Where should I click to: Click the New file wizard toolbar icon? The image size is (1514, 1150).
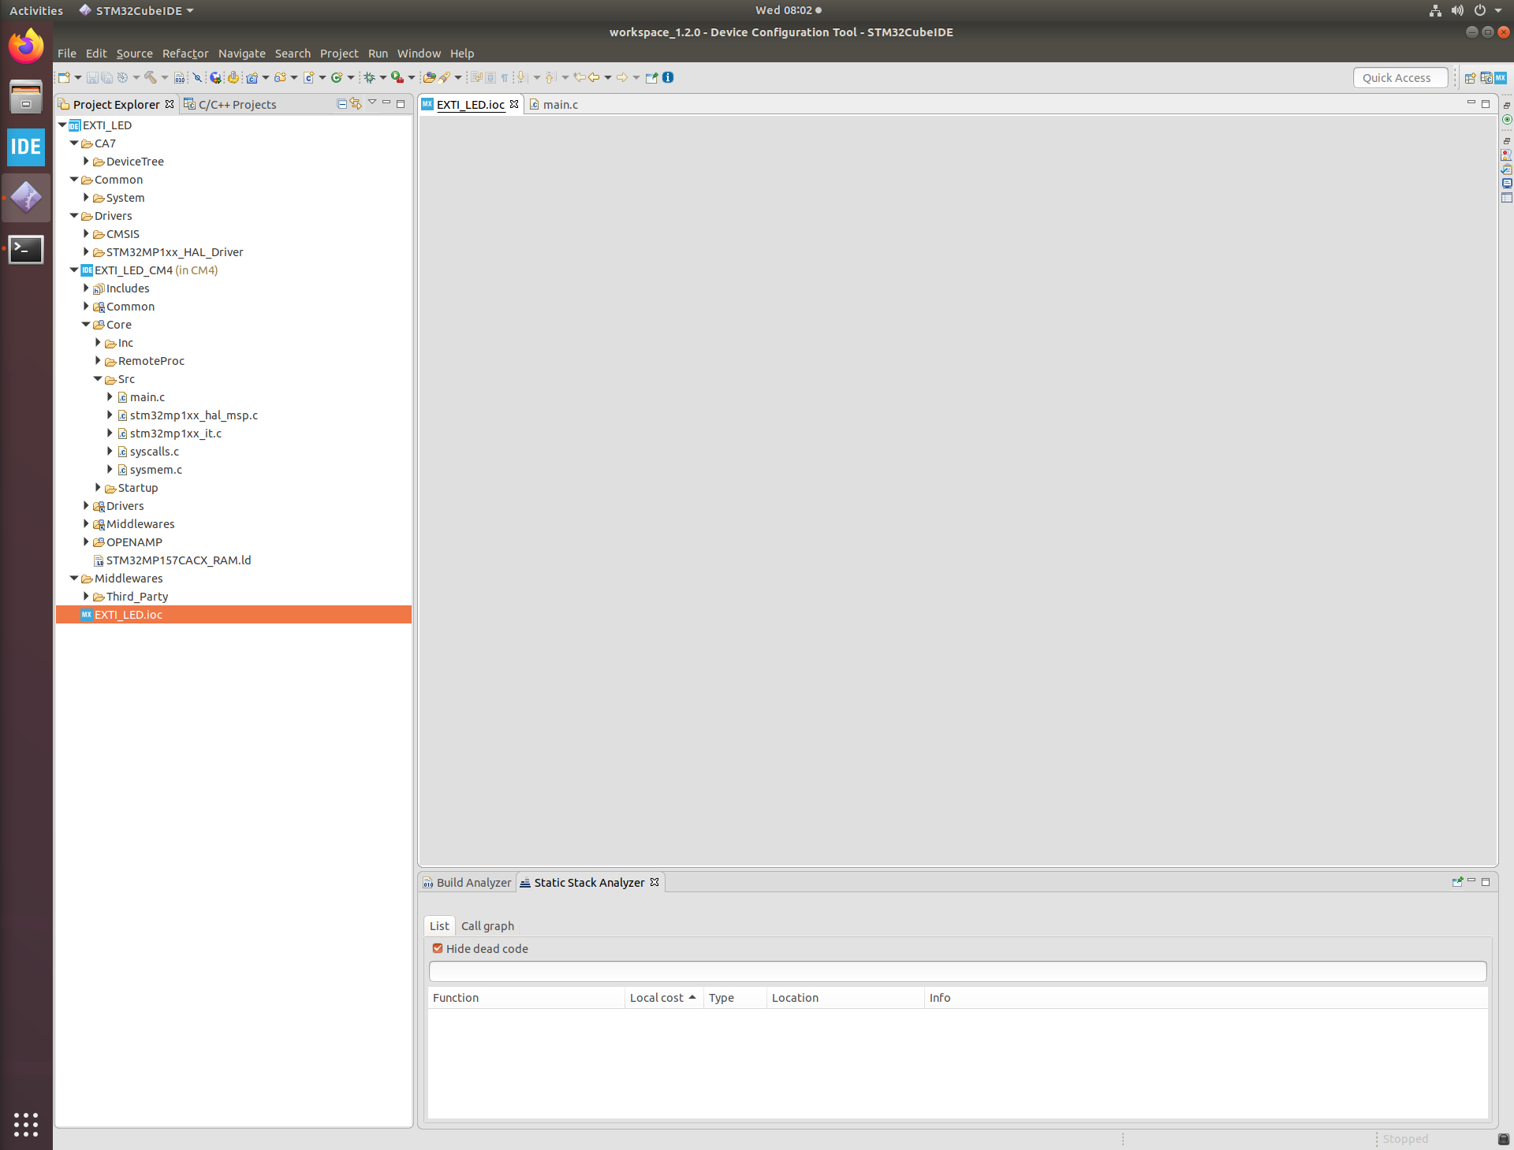coord(64,77)
